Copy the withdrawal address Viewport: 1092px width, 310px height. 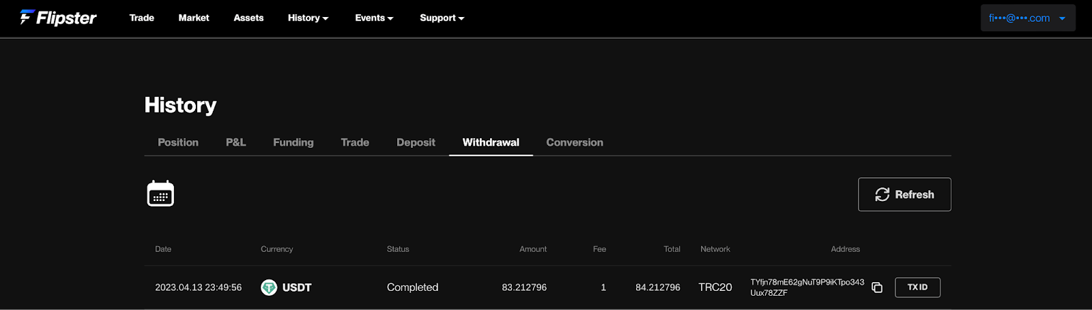point(877,288)
